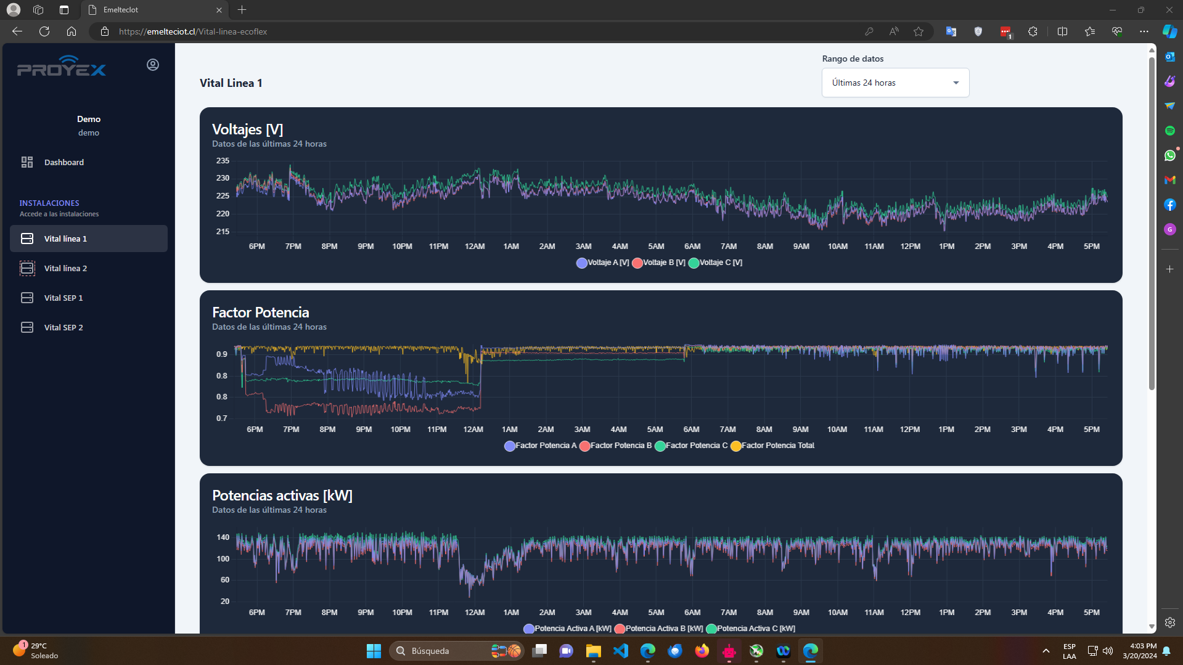This screenshot has height=665, width=1183.
Task: Open browser home page
Action: (x=72, y=31)
